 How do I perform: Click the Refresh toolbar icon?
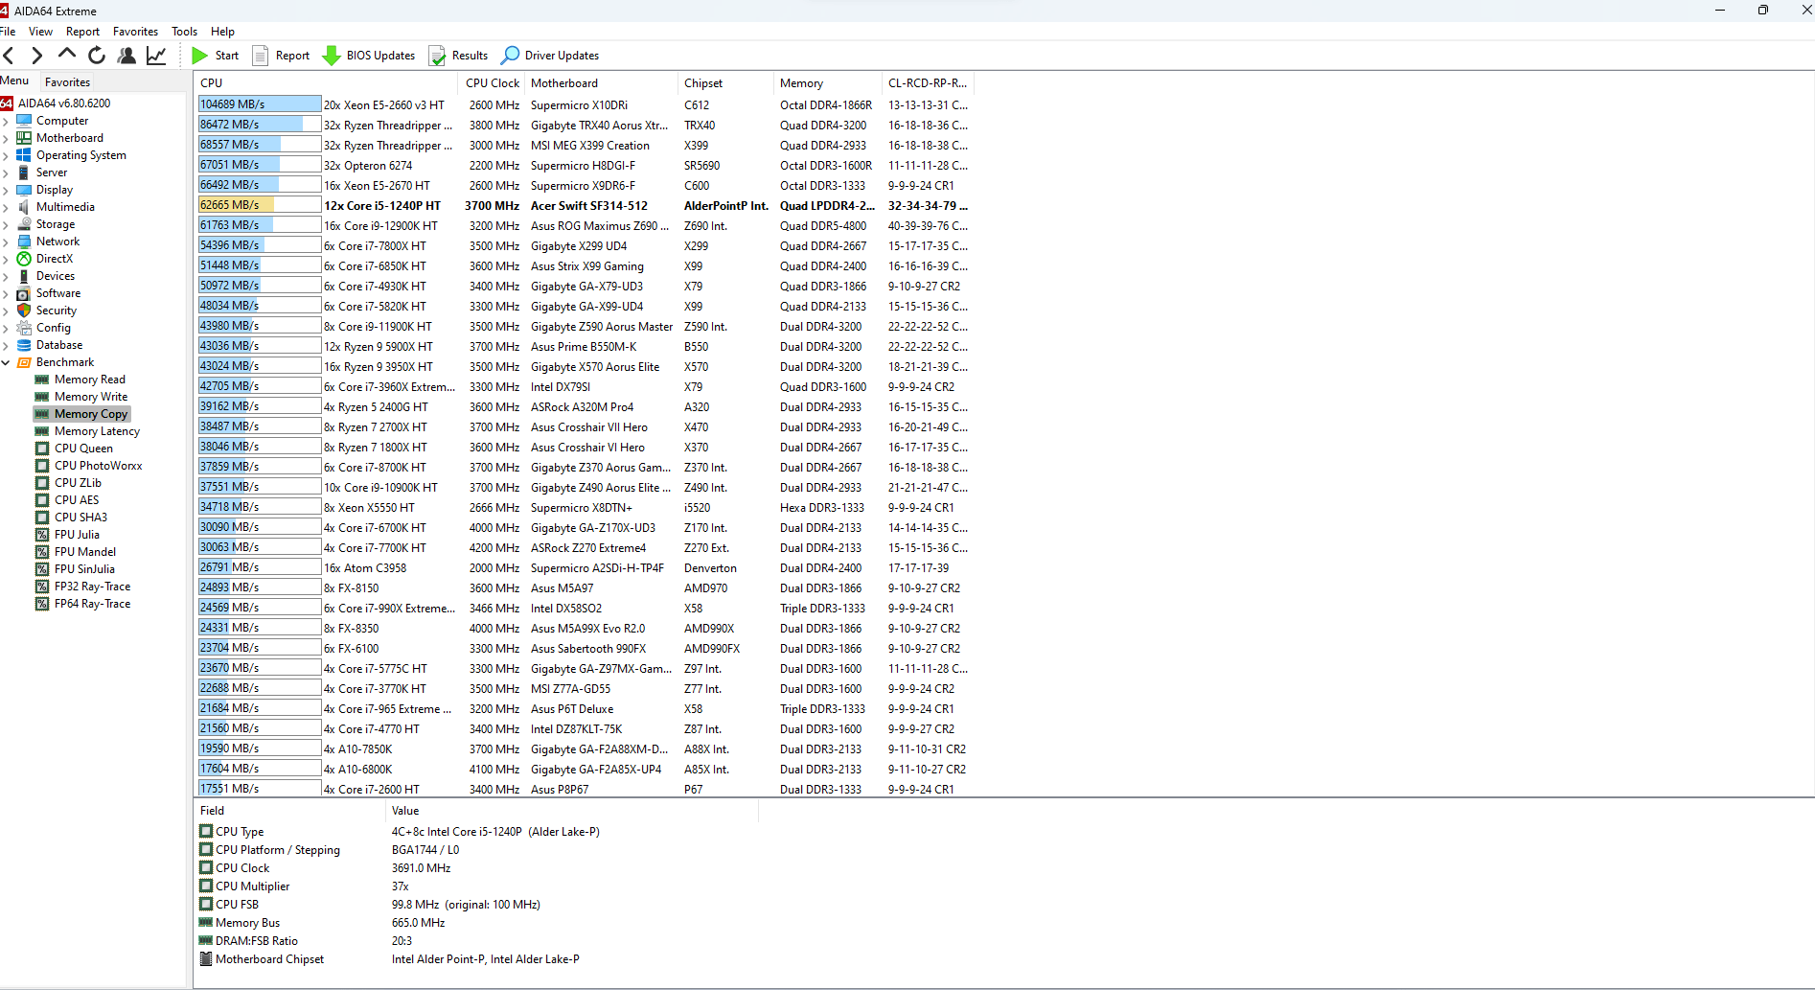[97, 56]
